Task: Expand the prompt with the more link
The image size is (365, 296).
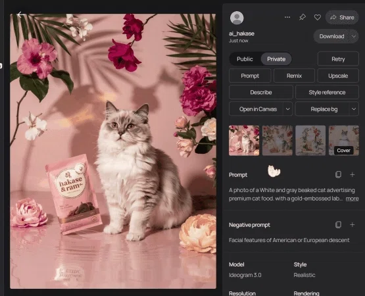Action: (x=353, y=199)
